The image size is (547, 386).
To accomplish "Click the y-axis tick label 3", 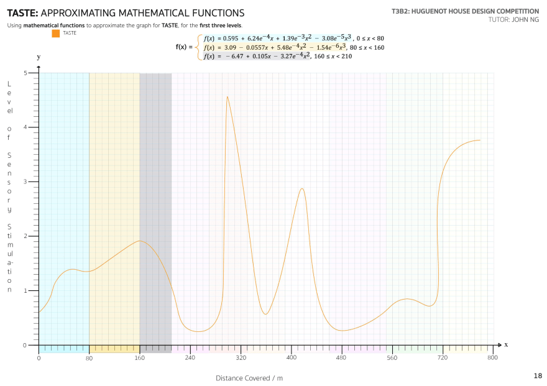I will coord(27,182).
